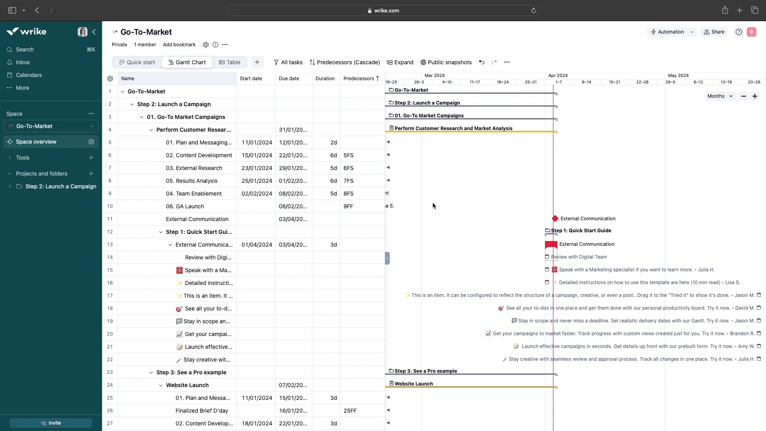Click the Share button

pos(714,32)
